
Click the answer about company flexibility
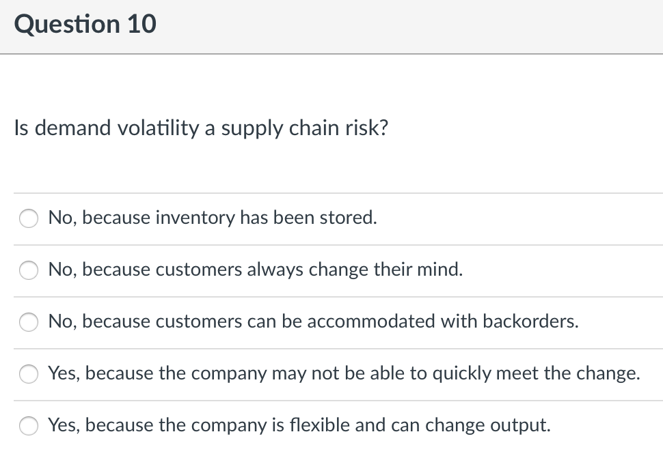click(298, 425)
